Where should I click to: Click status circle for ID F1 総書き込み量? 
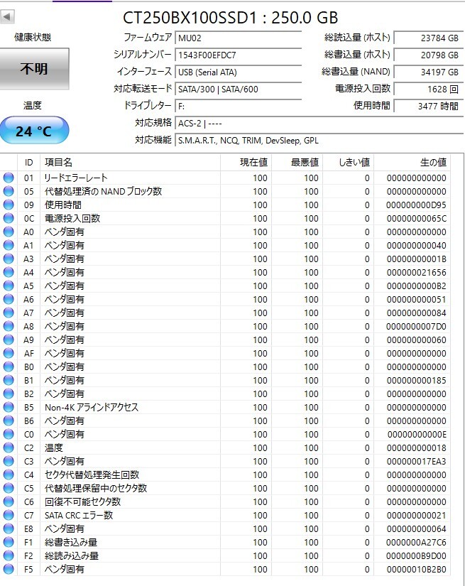pyautogui.click(x=9, y=542)
